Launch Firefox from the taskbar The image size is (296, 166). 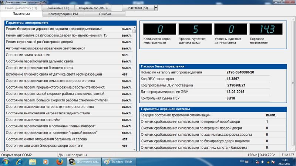(x=58, y=162)
